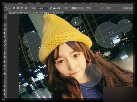
Task: Select the Healing Brush tool
Action: pos(4,41)
